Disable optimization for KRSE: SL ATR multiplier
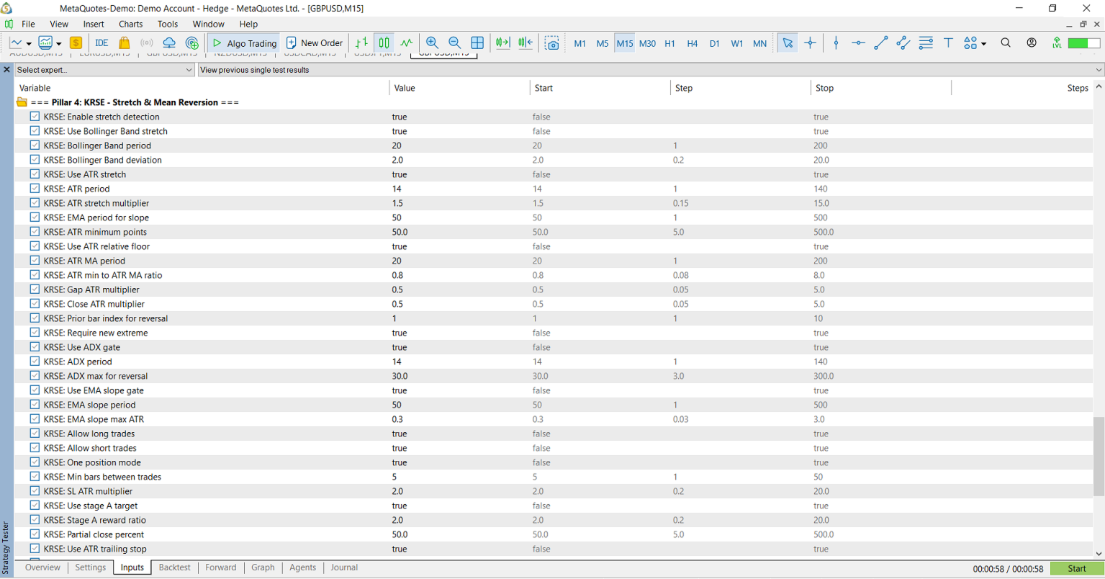1105x579 pixels. point(35,491)
